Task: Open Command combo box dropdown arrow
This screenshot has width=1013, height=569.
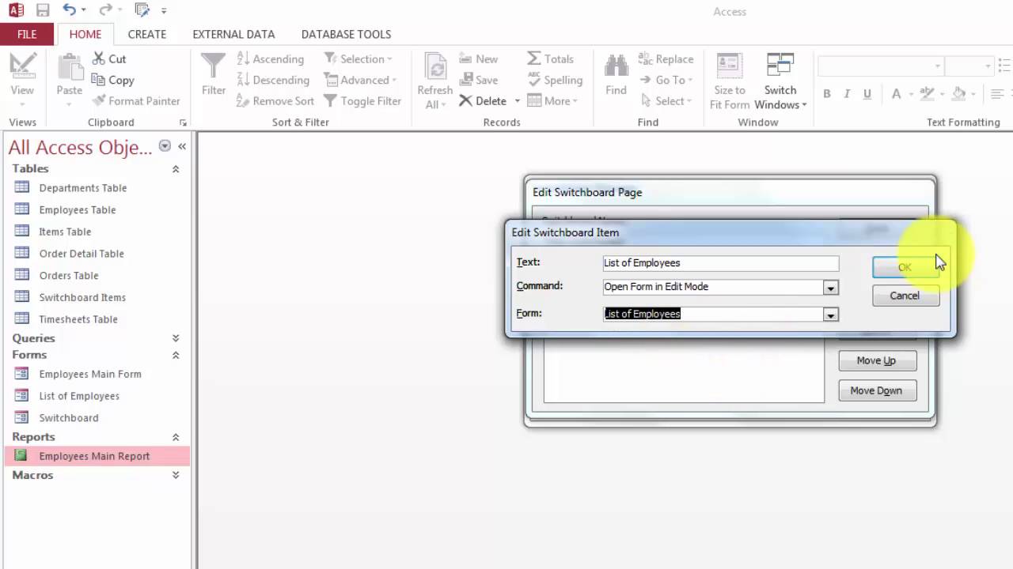Action: (830, 288)
